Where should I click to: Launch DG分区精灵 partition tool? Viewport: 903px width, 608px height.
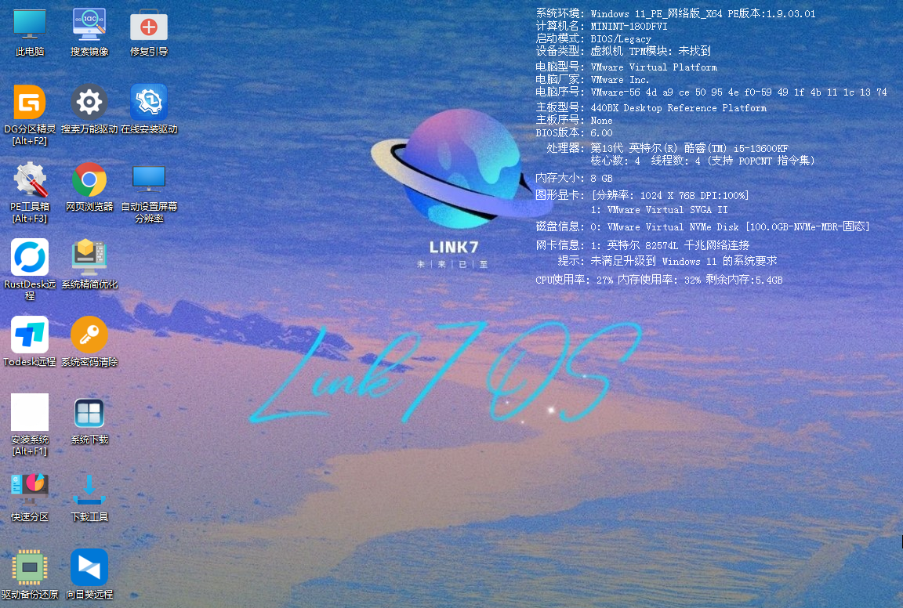(30, 103)
